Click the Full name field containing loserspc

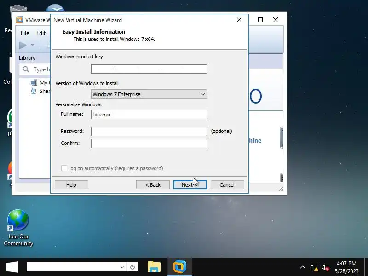[x=149, y=115]
